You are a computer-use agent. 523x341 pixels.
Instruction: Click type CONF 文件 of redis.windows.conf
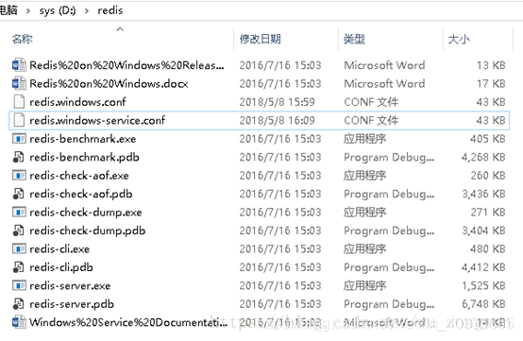pyautogui.click(x=371, y=102)
